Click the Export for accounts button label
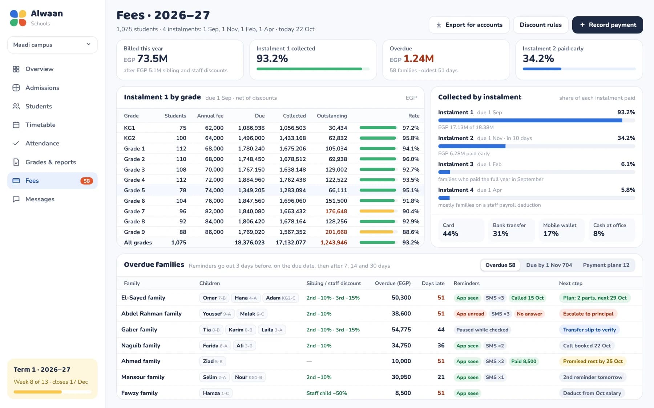 coord(474,25)
